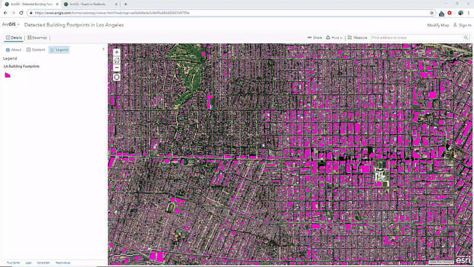Screen dimensions: 474x267
Task: Focus the Find address or place field
Action: click(417, 38)
